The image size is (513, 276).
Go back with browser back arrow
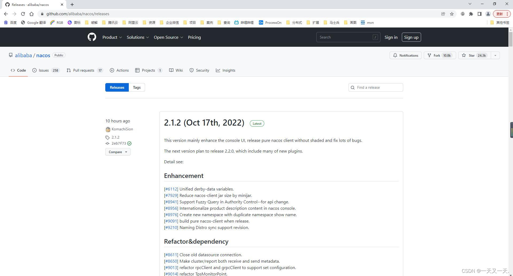pyautogui.click(x=6, y=14)
